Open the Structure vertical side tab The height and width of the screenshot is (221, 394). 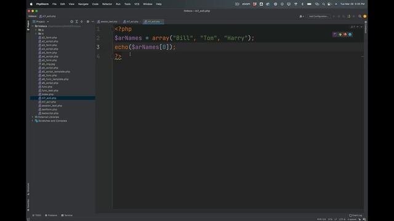[x=28, y=189]
